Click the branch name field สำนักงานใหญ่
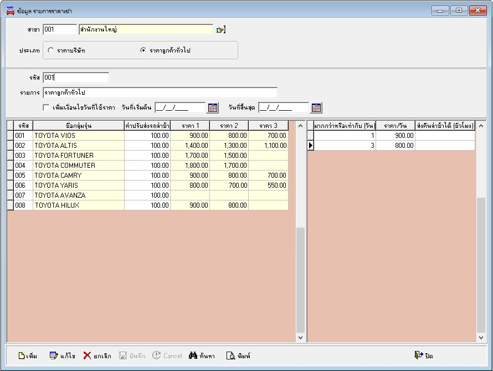Screen dimensions: 493x371 146,29
